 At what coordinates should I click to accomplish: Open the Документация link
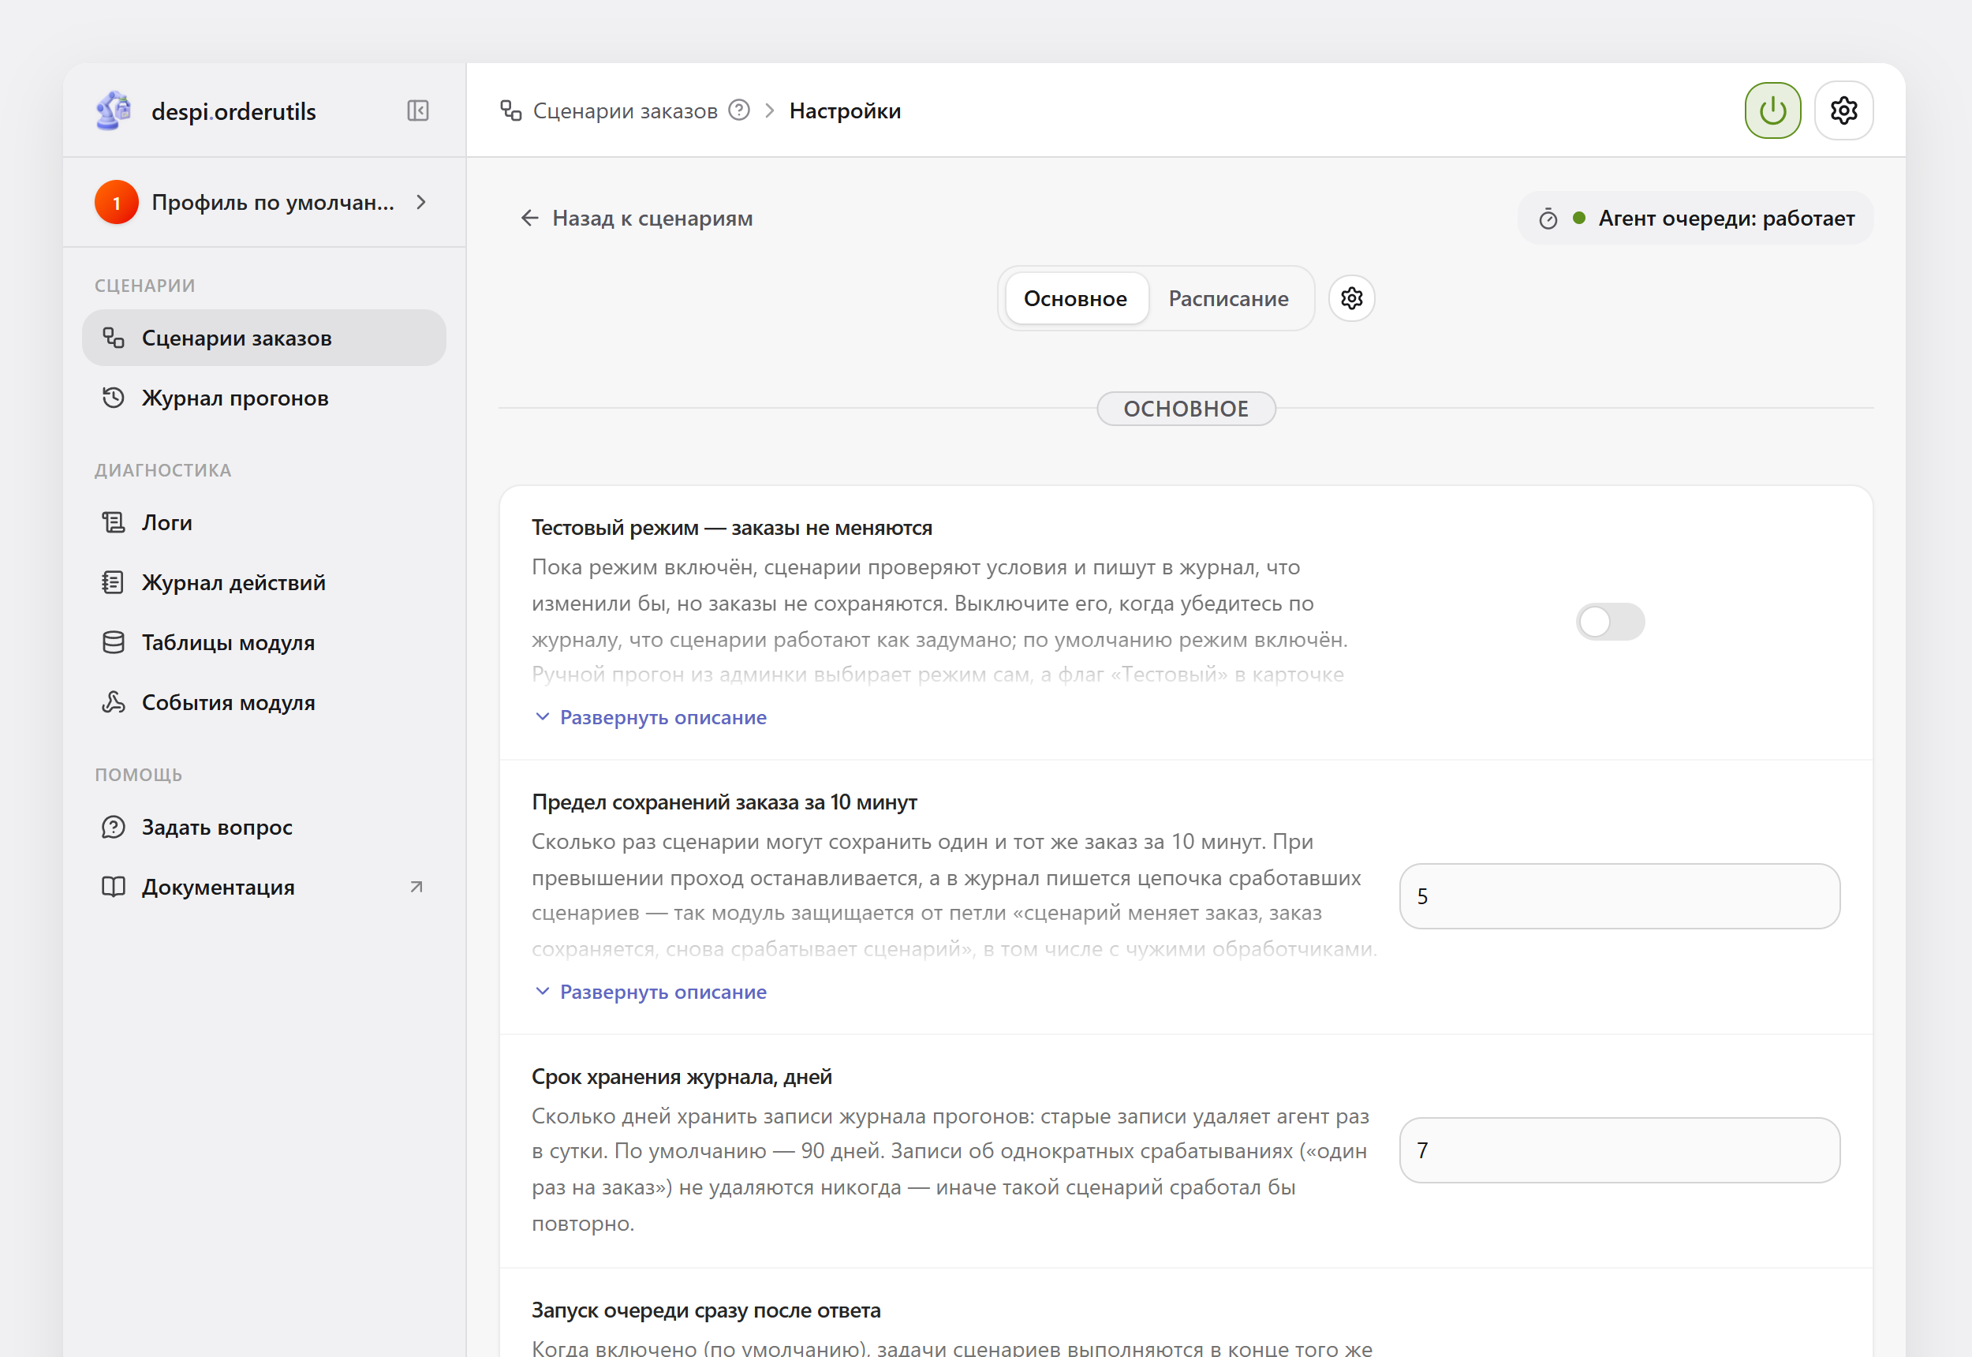[x=263, y=887]
